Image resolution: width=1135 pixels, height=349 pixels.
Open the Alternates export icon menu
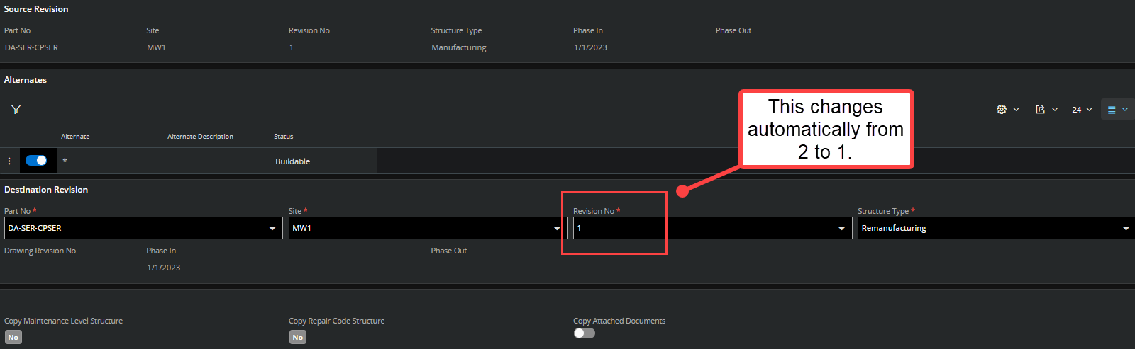1046,109
